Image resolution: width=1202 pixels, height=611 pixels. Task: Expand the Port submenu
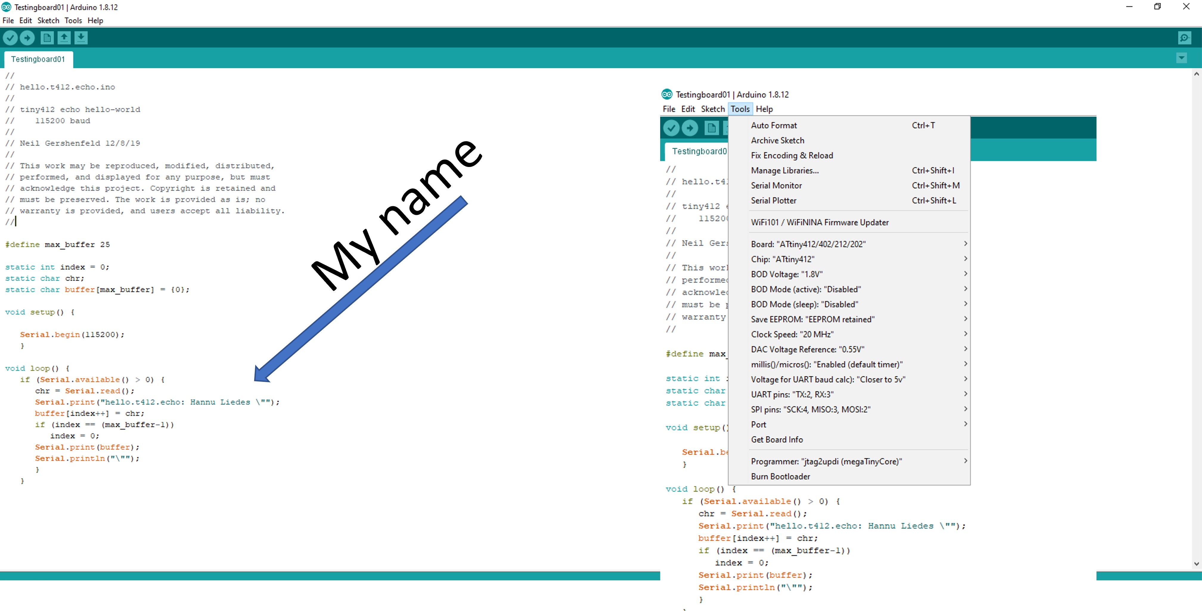click(849, 425)
